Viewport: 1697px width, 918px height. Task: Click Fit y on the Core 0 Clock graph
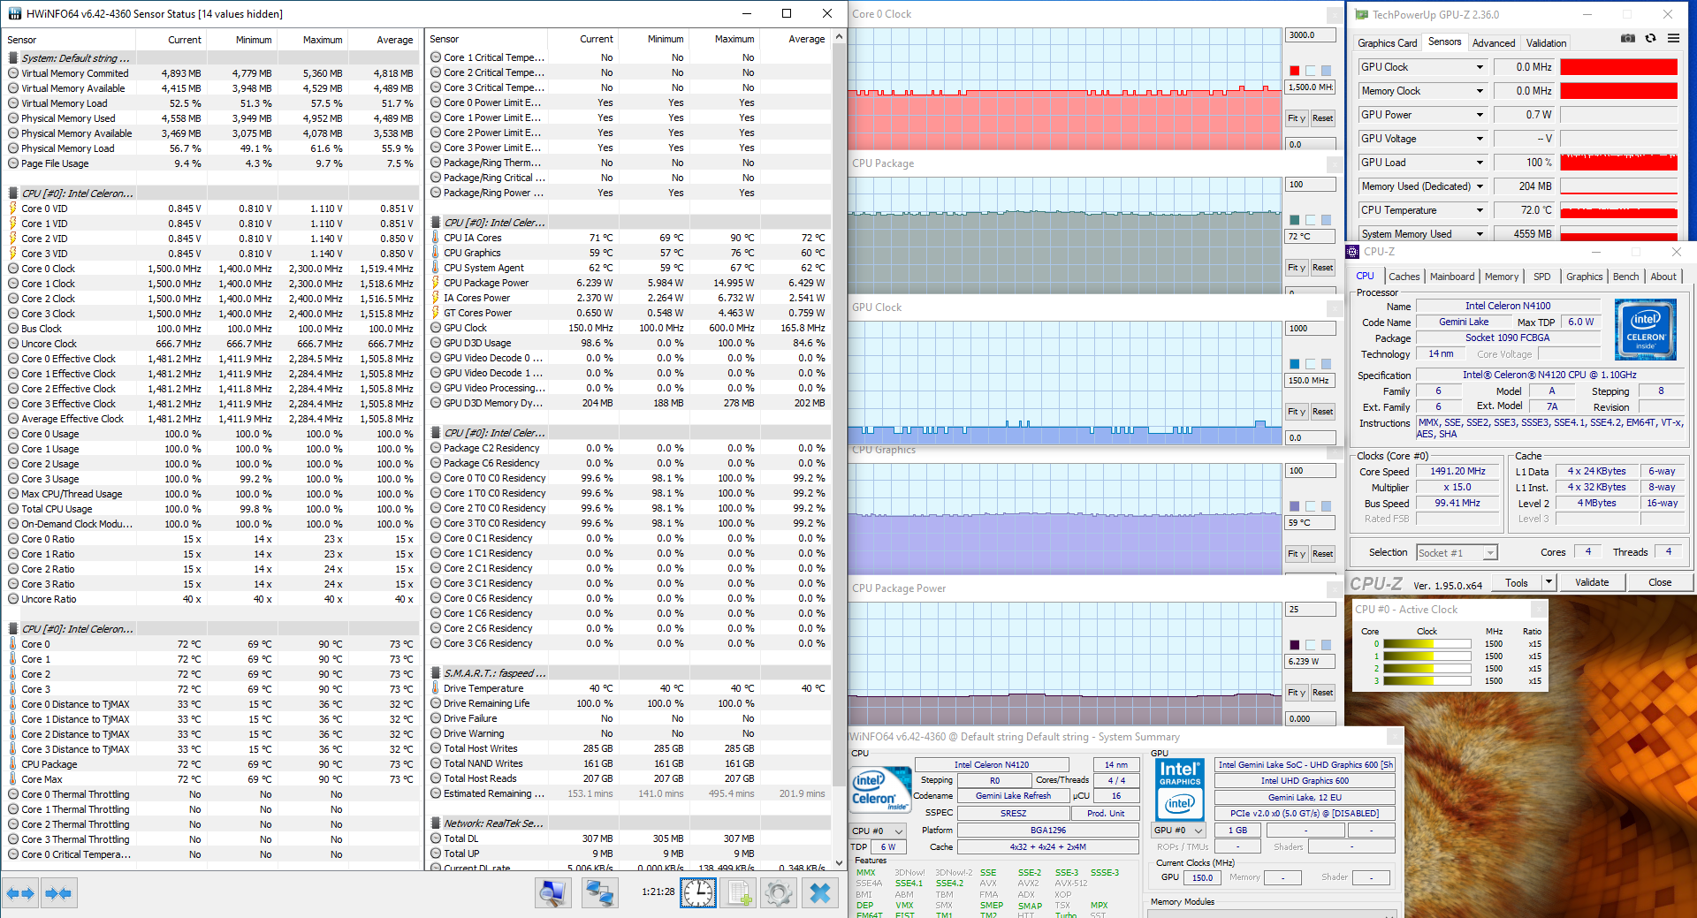pos(1296,118)
